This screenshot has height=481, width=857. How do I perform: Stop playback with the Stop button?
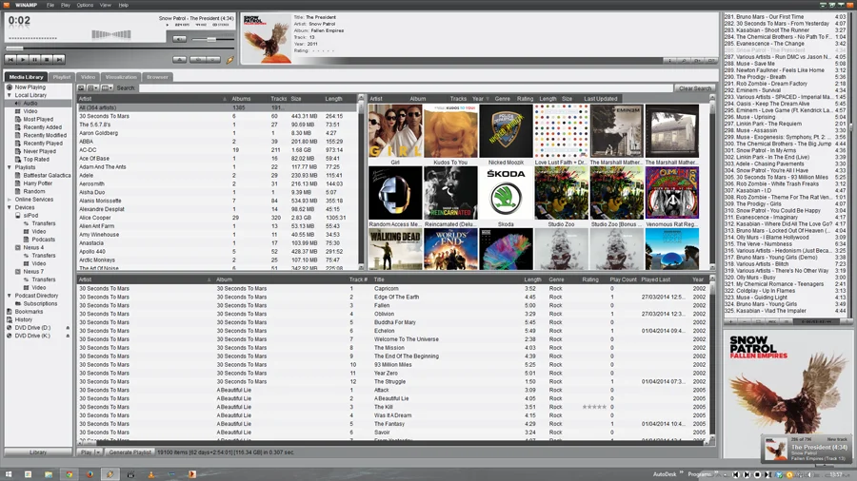tap(47, 59)
